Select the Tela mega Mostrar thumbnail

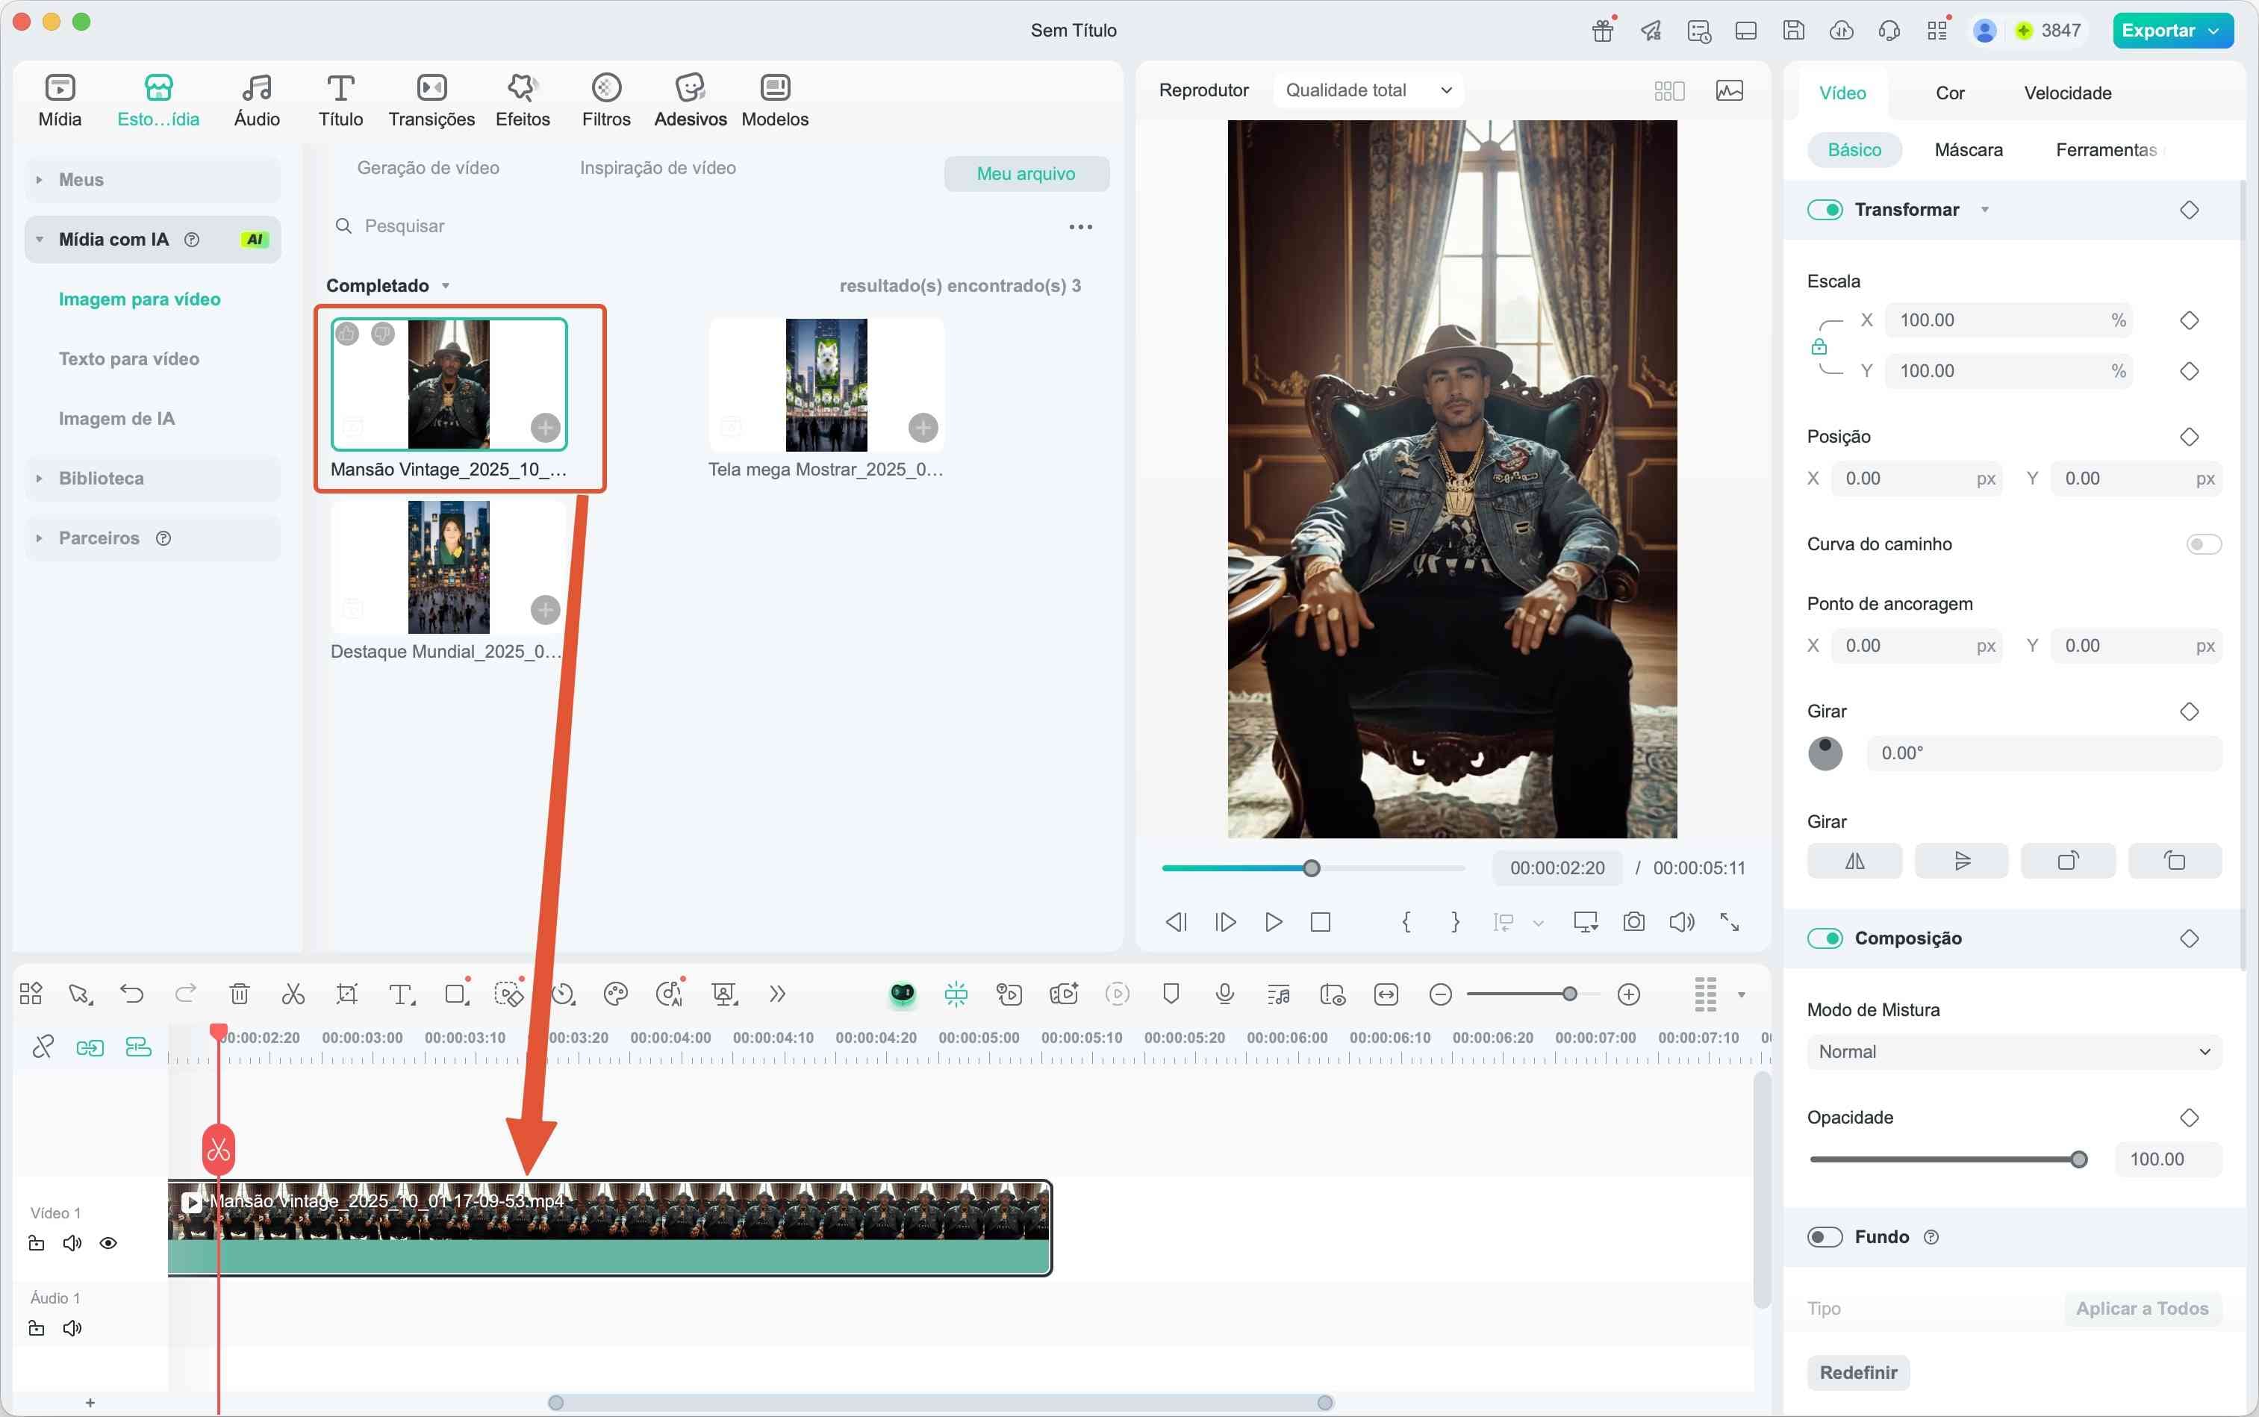click(x=826, y=384)
